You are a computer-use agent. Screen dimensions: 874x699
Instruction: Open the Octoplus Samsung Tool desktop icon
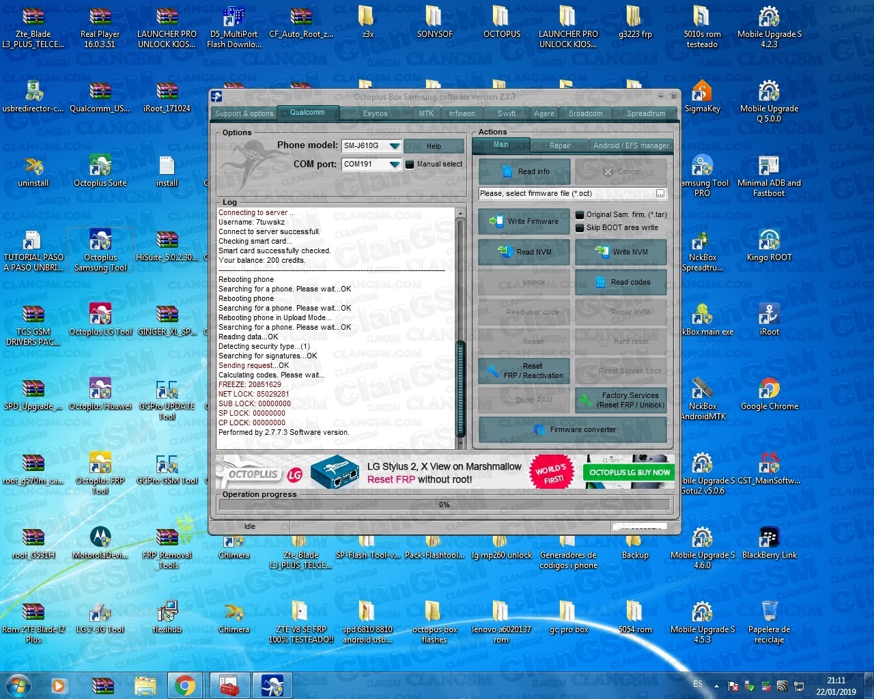point(100,249)
